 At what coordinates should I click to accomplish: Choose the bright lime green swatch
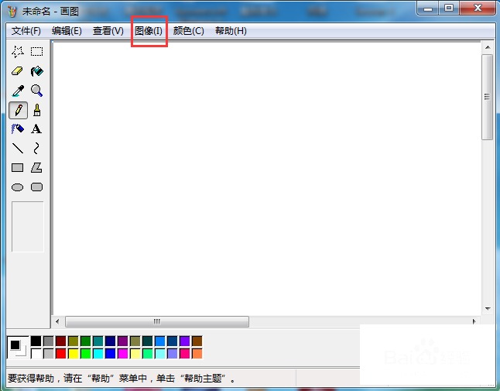pos(85,353)
